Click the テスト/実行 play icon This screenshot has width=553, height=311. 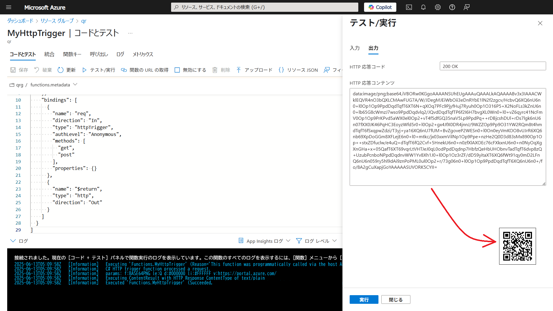coord(84,70)
